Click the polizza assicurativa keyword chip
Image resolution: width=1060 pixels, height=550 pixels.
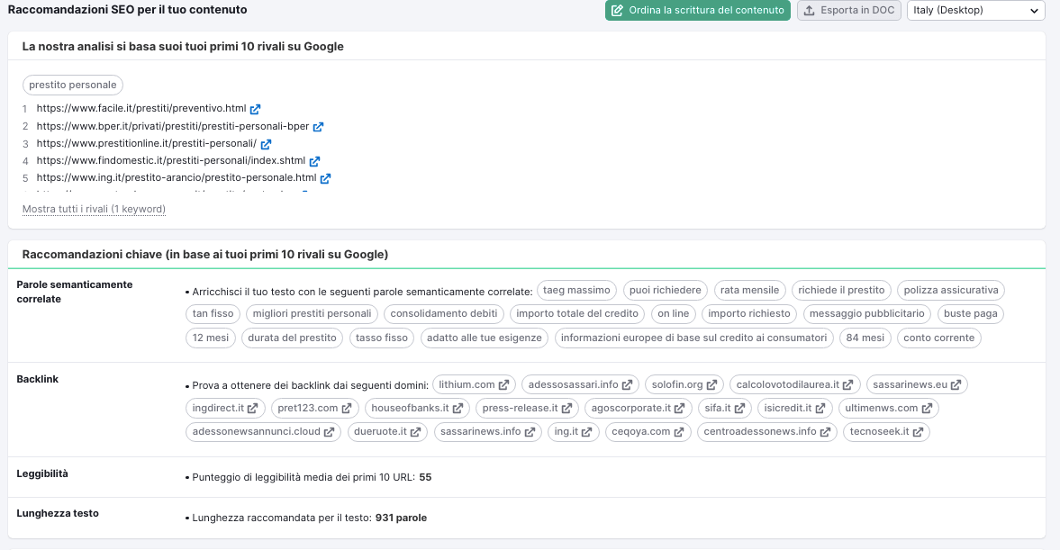click(950, 290)
